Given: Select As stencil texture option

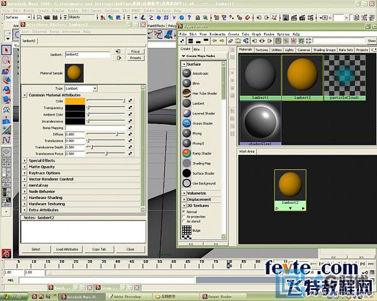Looking at the screenshot, I should click(x=184, y=221).
